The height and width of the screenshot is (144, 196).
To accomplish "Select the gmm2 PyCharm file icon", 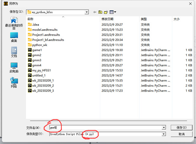I will click(x=30, y=55).
